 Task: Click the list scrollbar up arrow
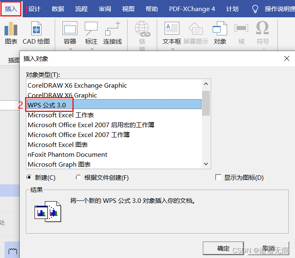coord(206,84)
